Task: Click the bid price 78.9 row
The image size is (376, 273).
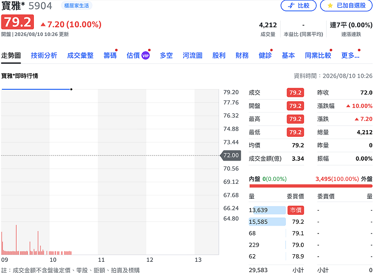Action: tap(276, 256)
